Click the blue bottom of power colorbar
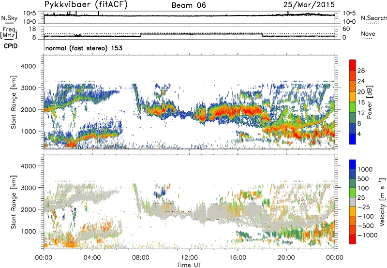387x268 pixels. pos(353,139)
